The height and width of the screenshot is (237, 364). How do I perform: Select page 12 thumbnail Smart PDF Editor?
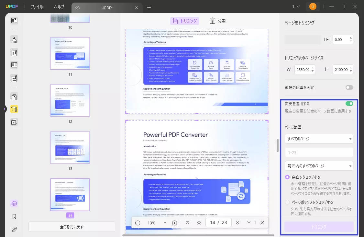(70, 101)
